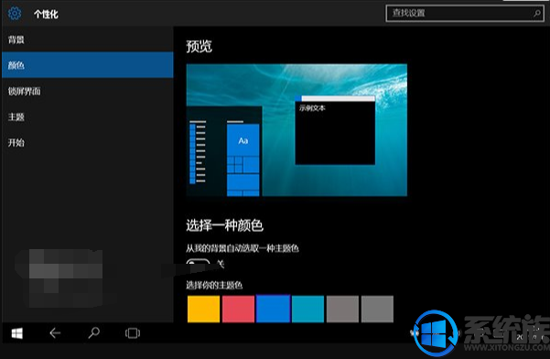
Task: Pick the teal accent color swatch
Action: pyautogui.click(x=307, y=309)
